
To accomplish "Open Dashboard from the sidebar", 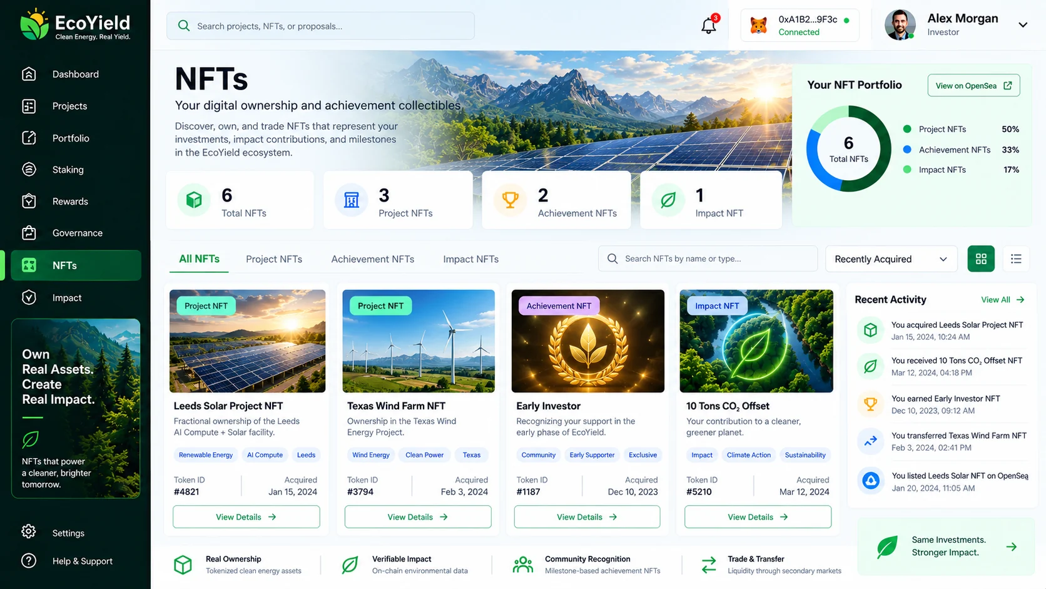I will (76, 74).
